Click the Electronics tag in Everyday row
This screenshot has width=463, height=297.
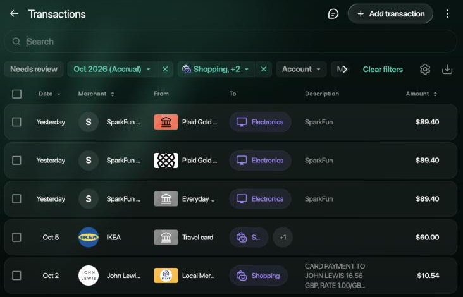260,198
